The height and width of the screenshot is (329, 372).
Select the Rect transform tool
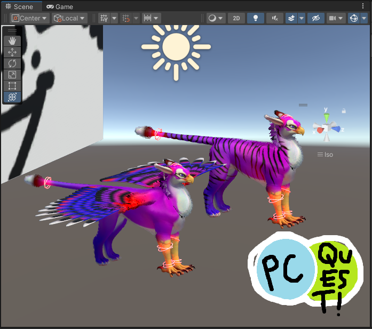click(x=12, y=86)
